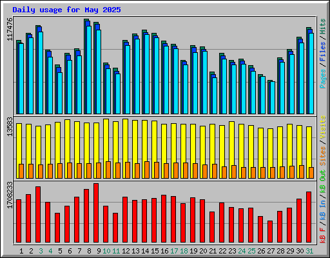Click green weekend day label 17
Image resolution: width=330 pixels, height=258 pixels.
pos(174,251)
